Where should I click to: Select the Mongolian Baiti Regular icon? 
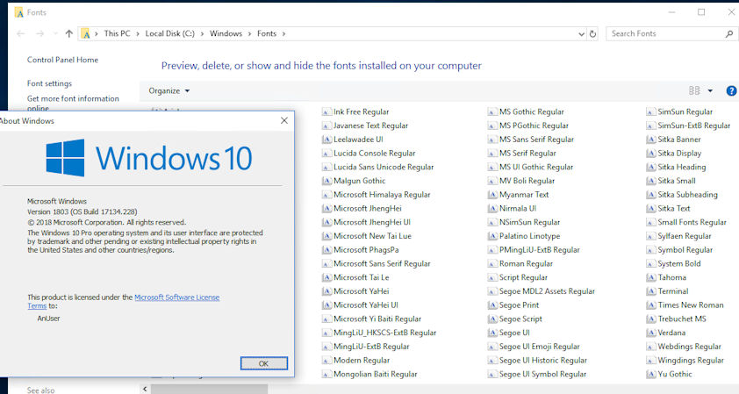pyautogui.click(x=326, y=374)
